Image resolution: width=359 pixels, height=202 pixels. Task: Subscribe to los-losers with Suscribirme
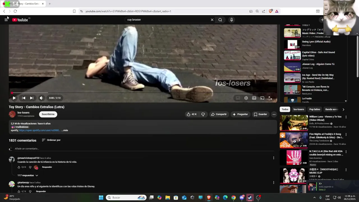tap(48, 114)
